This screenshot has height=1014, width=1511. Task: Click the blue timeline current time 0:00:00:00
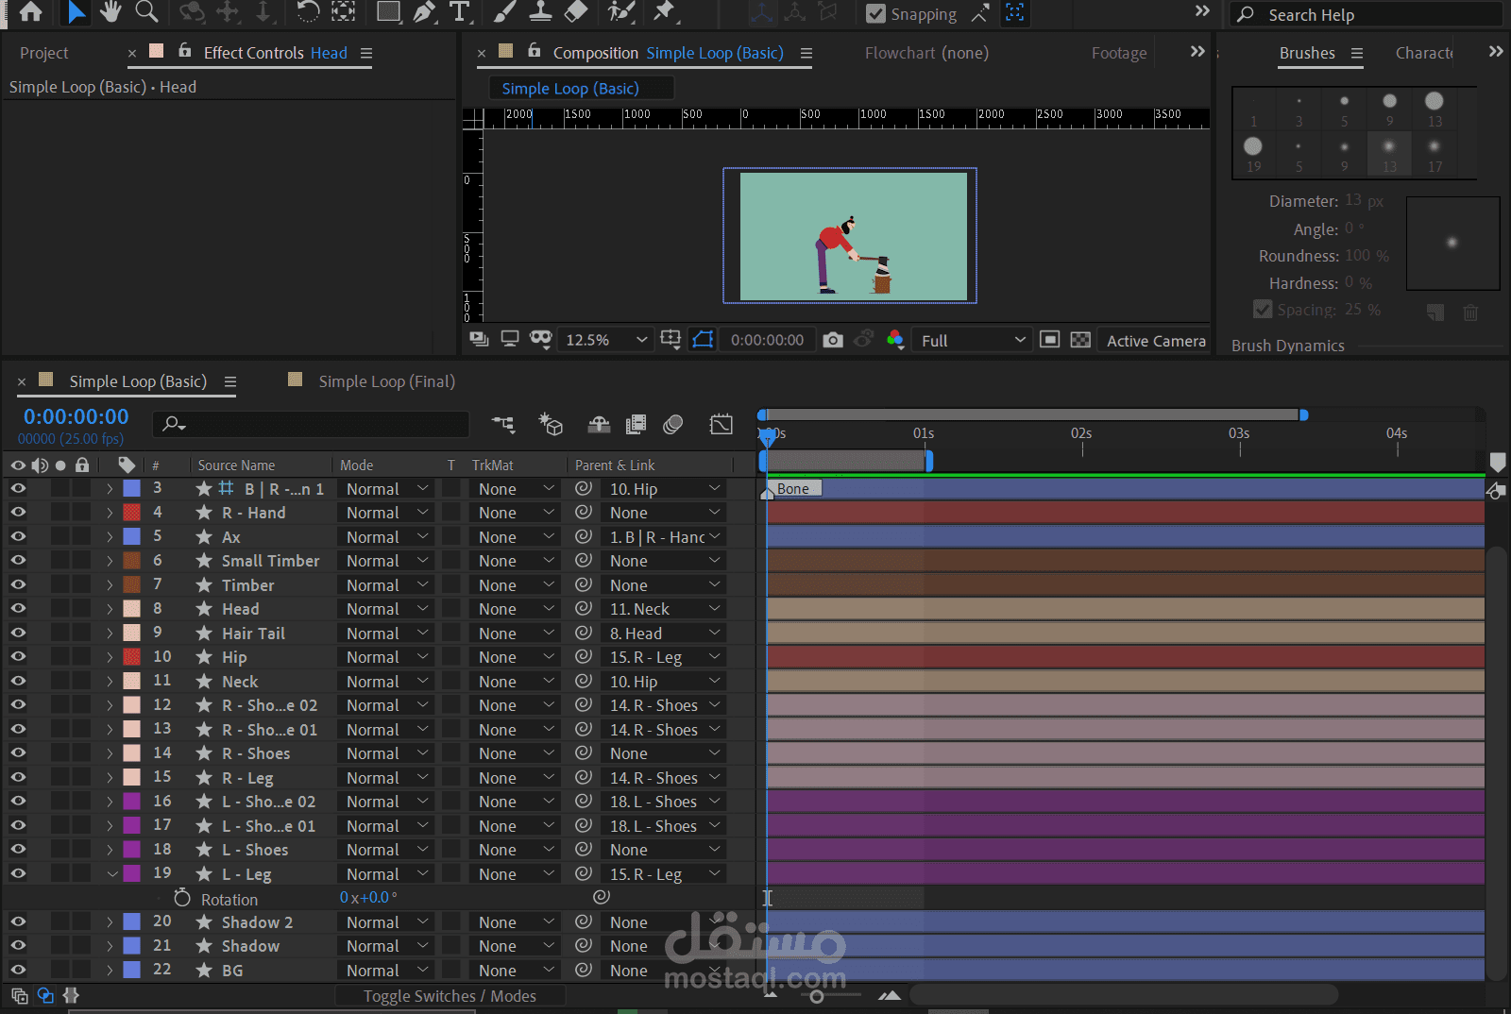76,416
